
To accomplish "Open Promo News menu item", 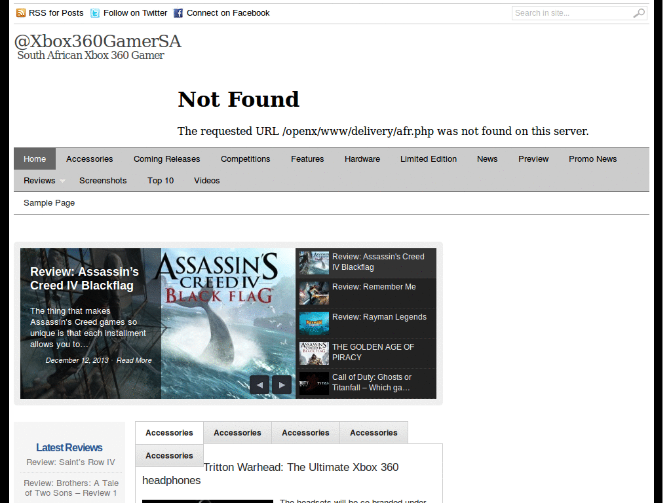I will click(592, 158).
